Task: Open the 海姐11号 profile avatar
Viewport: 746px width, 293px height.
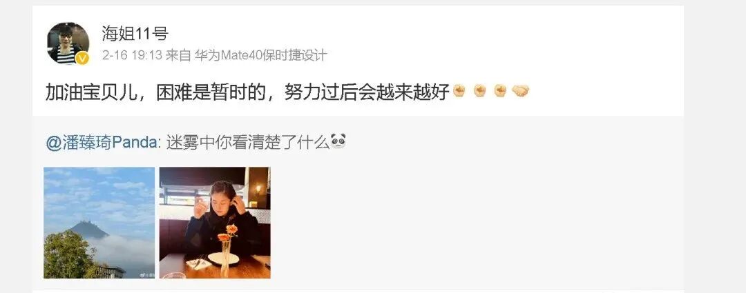Action: point(68,43)
